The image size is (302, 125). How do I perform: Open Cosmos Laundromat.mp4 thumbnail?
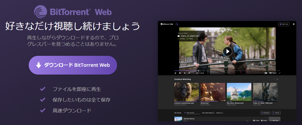[187, 92]
